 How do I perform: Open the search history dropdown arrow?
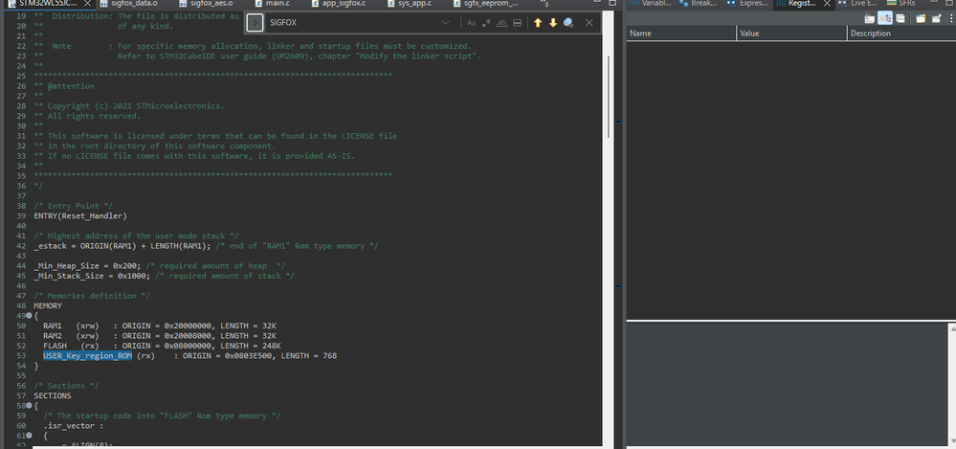point(445,23)
